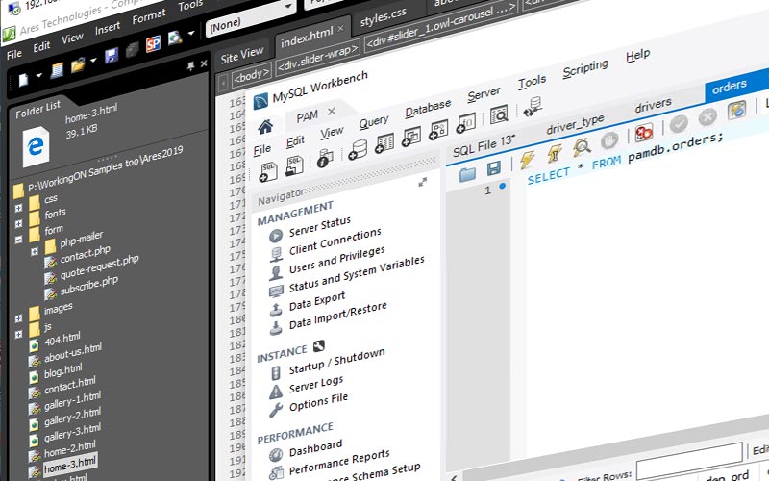Click the Navigator panel expand arrows icon
This screenshot has width=769, height=481.
422,182
